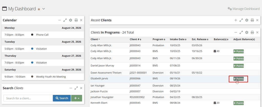Open the My Dashboard dropdown chevron
Screen dimensions: 262x107
click(43, 9)
